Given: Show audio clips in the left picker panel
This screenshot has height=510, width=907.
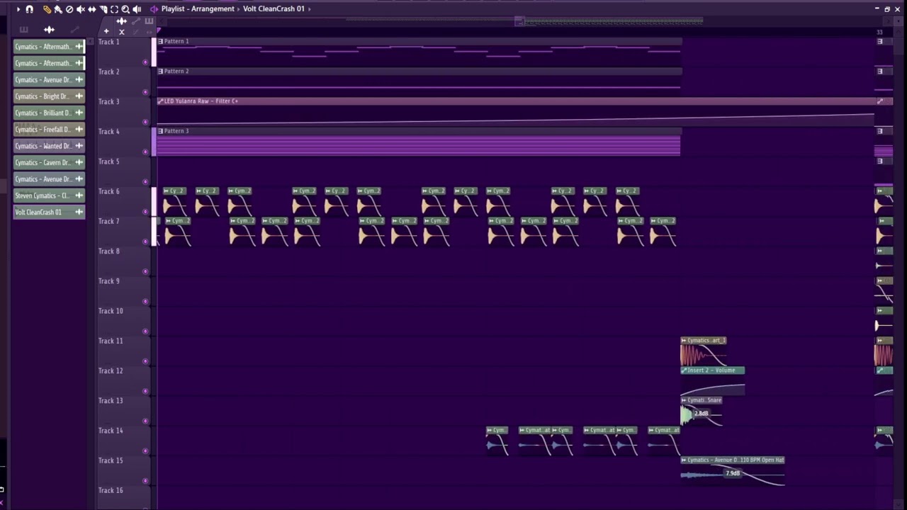Looking at the screenshot, I should (49, 30).
